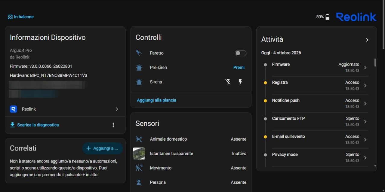Expand the E-mail sull'evento entry chevron
This screenshot has width=385, height=192.
pyautogui.click(x=365, y=140)
